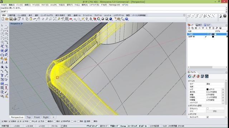Image resolution: width=229 pixels, height=128 pixels.
Task: Toggle the 四半円点 osnap checkbox
Action: (62, 121)
